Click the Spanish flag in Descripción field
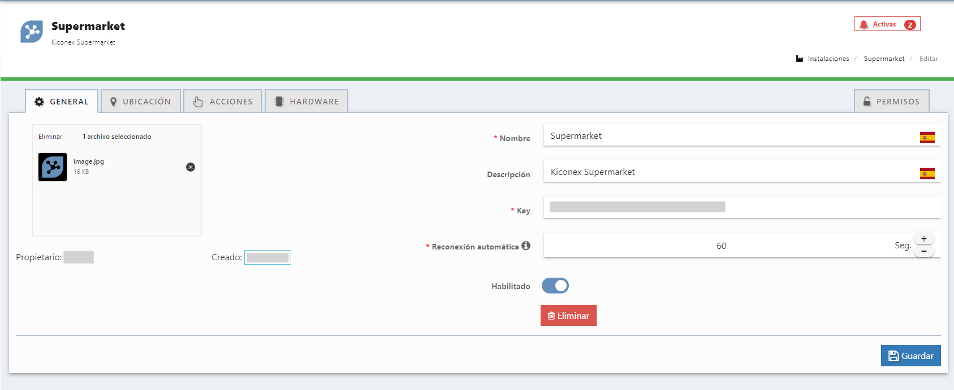 [x=927, y=174]
